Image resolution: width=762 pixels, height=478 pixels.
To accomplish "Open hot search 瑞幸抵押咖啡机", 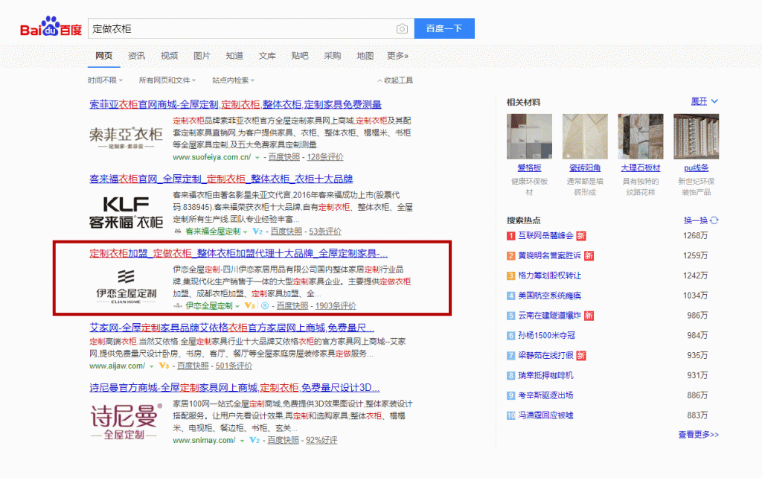I will point(545,375).
